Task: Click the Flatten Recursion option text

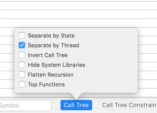Action: tap(51, 75)
